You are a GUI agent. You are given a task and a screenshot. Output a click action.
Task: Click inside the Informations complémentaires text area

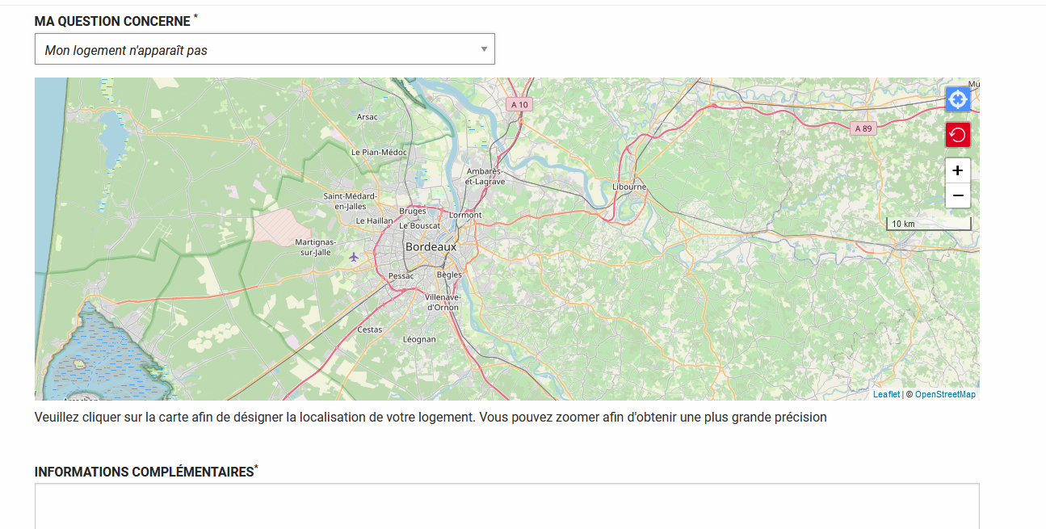click(507, 506)
